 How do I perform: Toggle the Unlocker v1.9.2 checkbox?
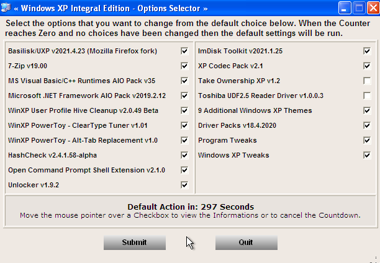pyautogui.click(x=184, y=185)
